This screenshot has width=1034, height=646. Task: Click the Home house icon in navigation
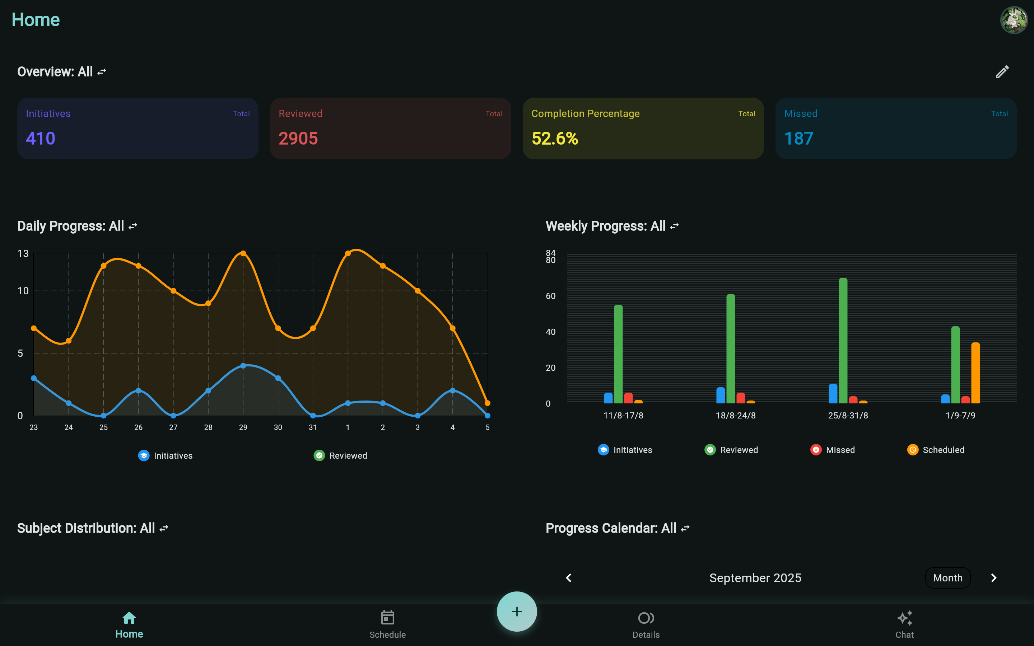129,618
